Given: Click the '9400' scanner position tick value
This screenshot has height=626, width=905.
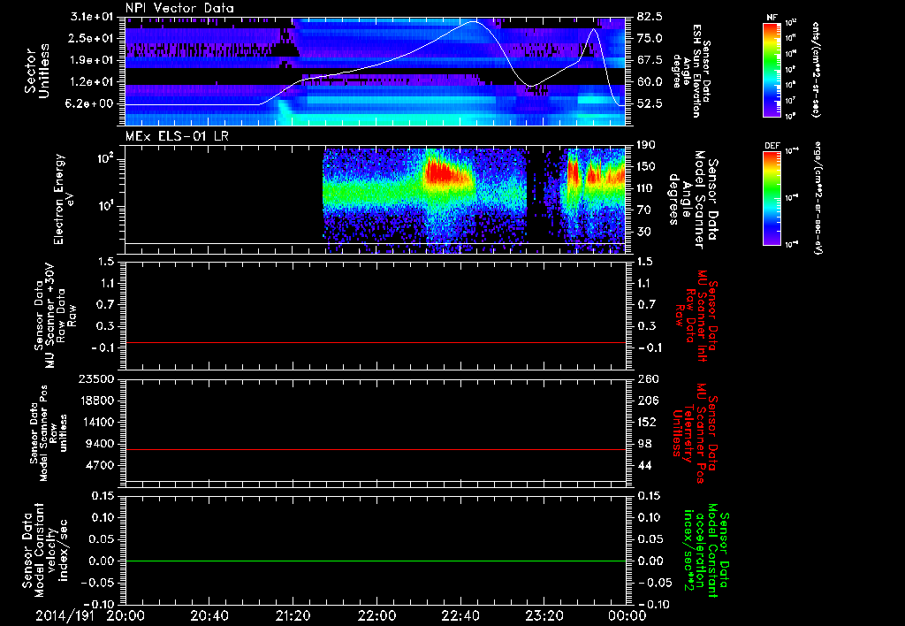Looking at the screenshot, I should (99, 444).
